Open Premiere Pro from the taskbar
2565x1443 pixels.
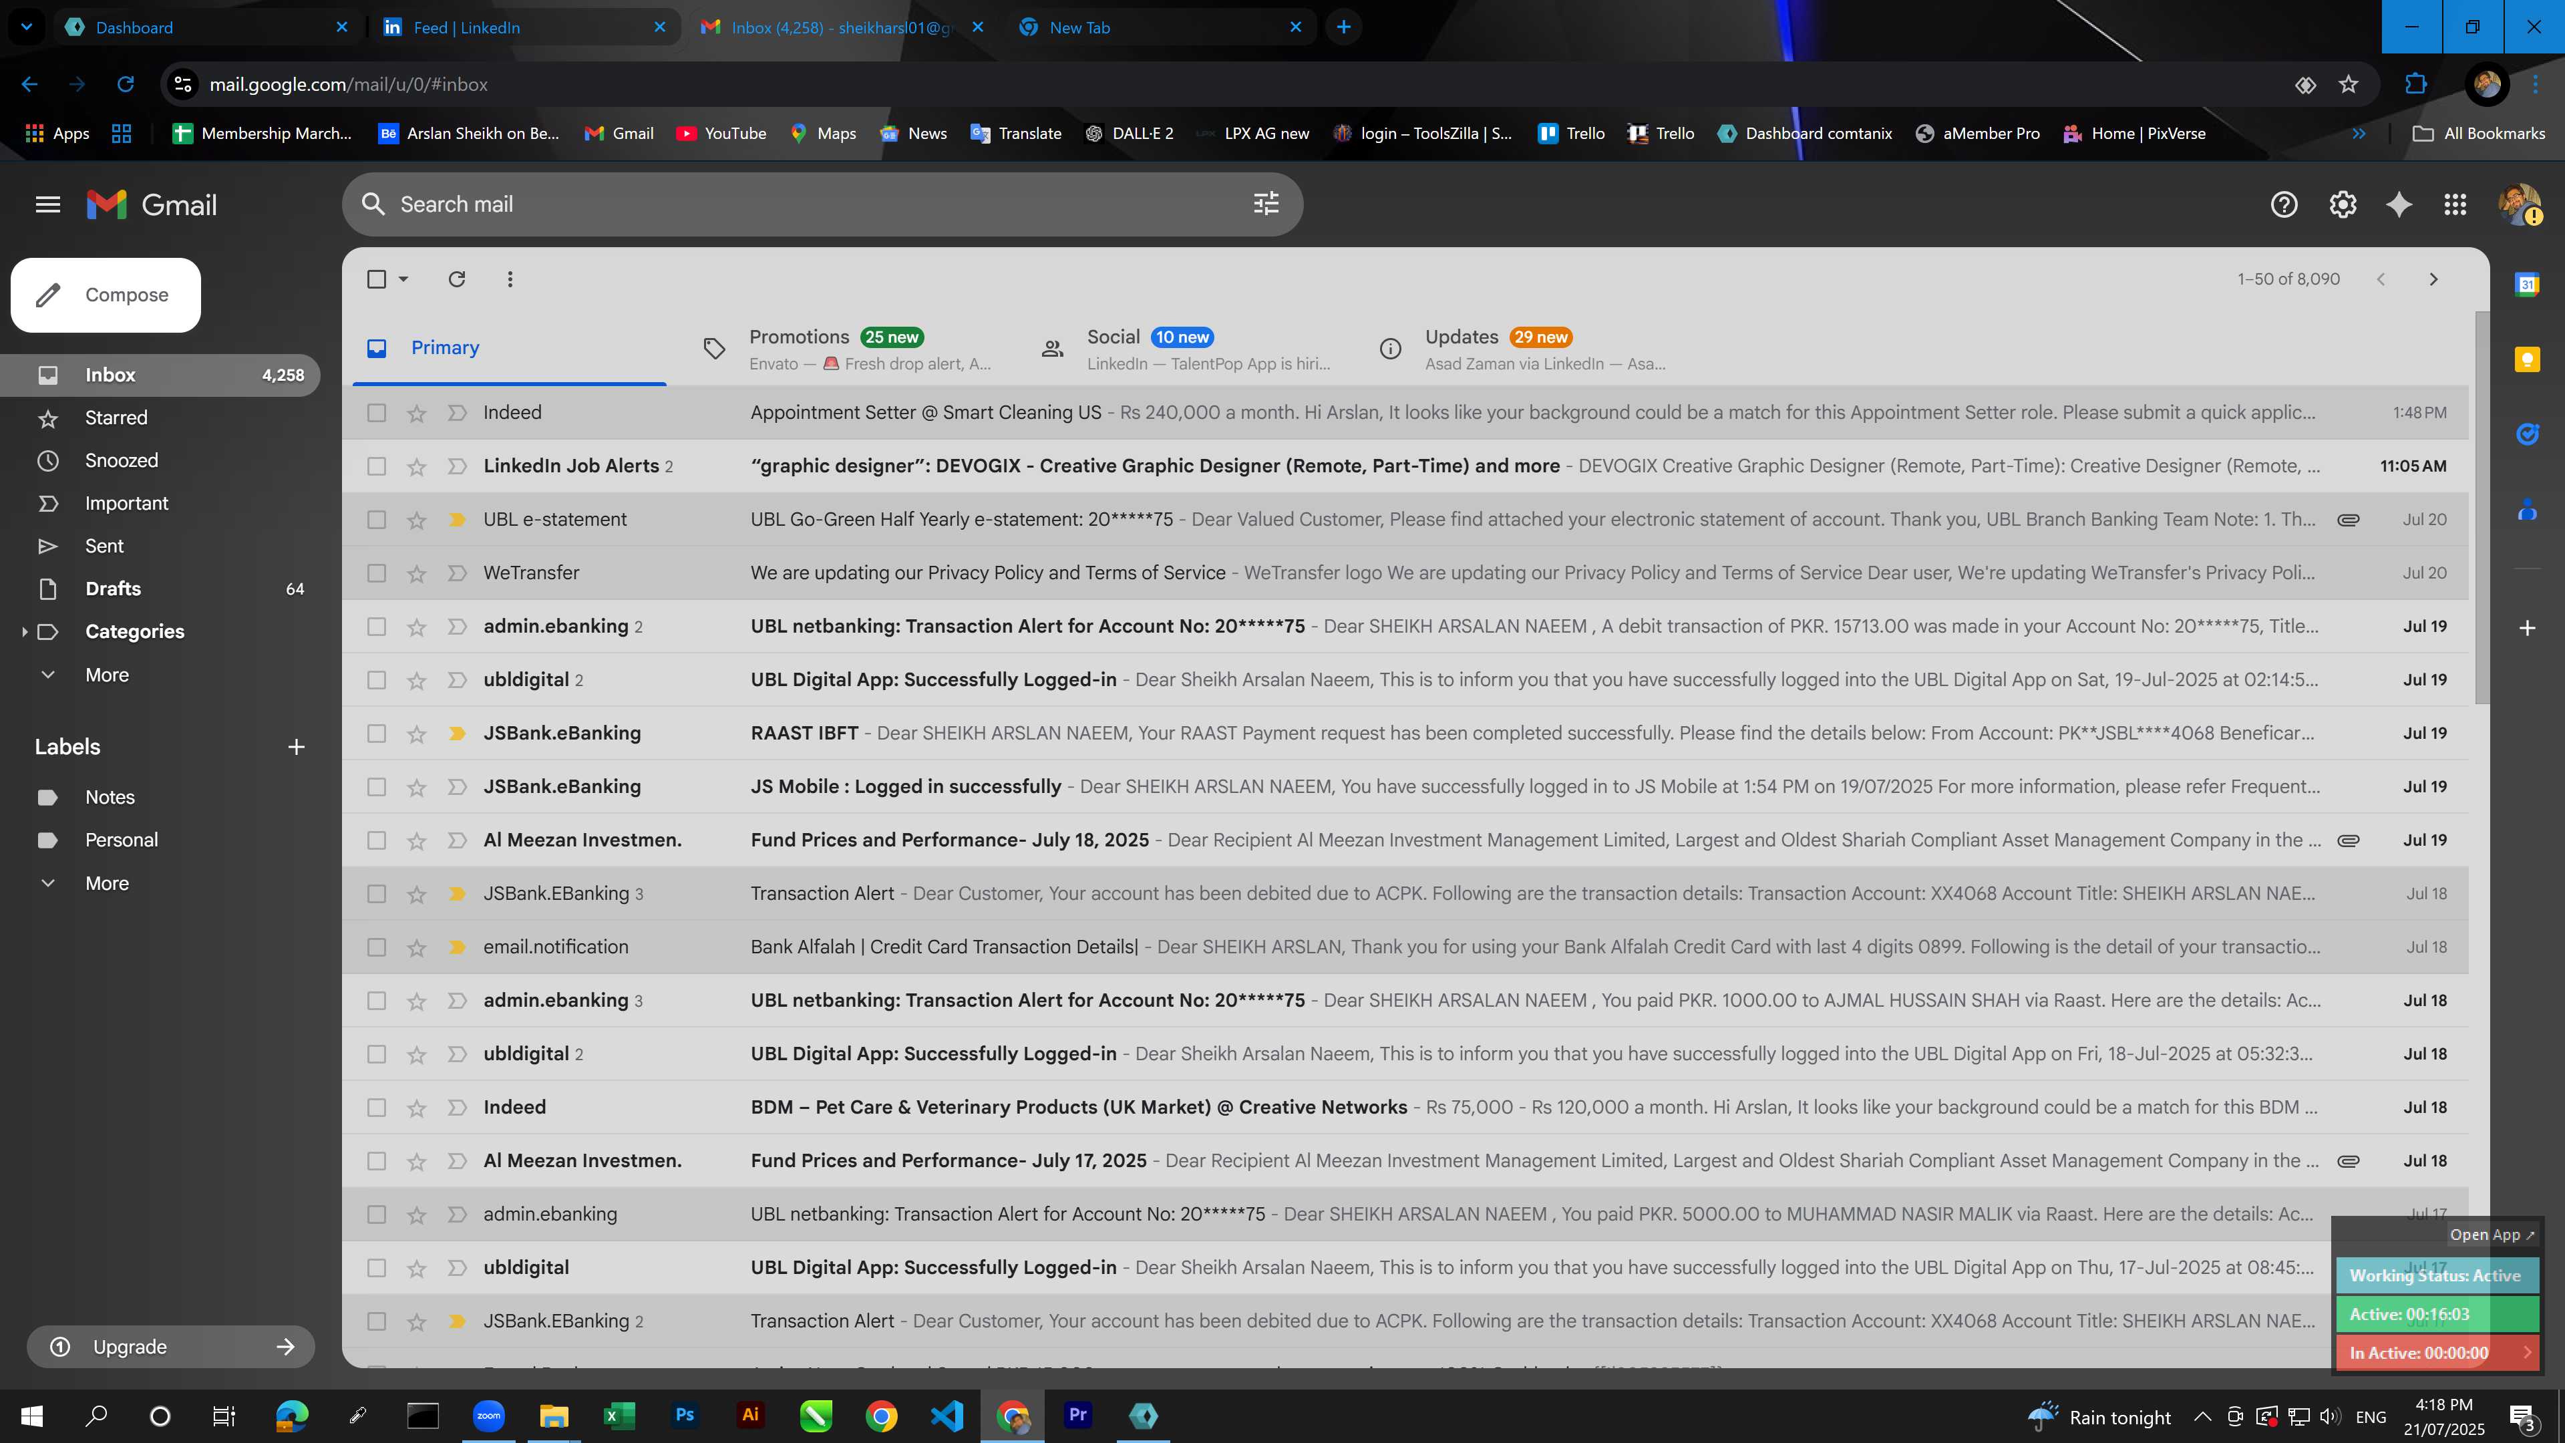[x=1077, y=1415]
